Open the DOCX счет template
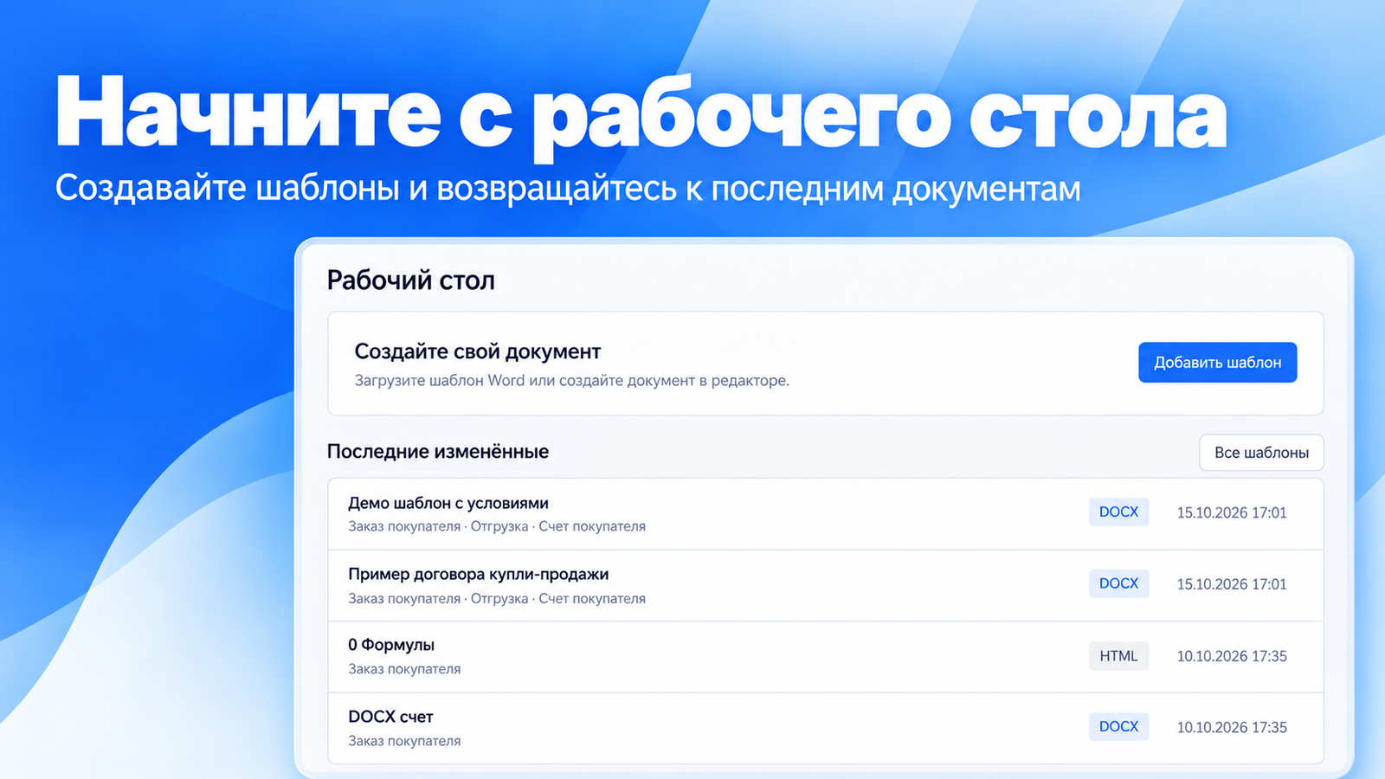 click(x=826, y=728)
